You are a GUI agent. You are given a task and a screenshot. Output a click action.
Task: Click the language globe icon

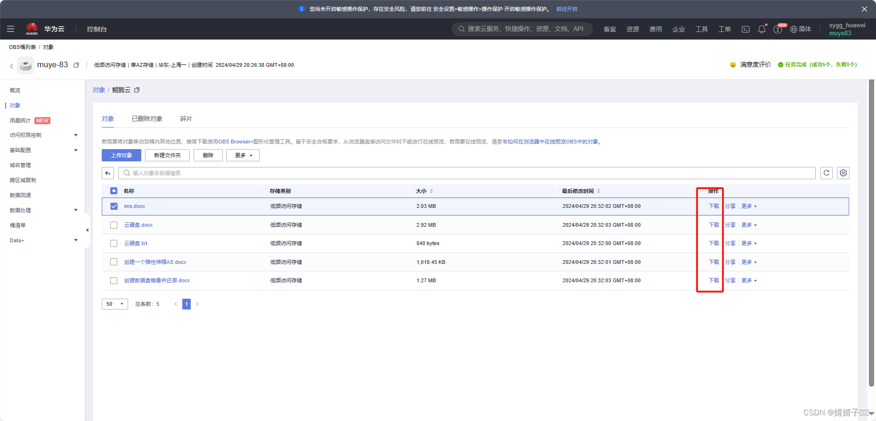(x=794, y=29)
